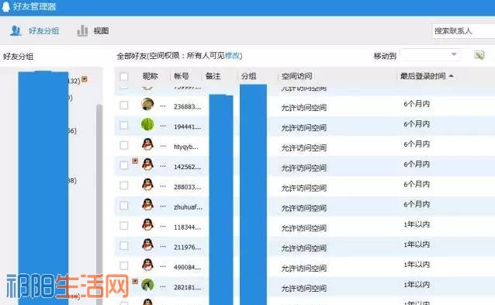This screenshot has height=305, width=495.
Task: Click the 好友分组 people icon
Action: coord(16,31)
